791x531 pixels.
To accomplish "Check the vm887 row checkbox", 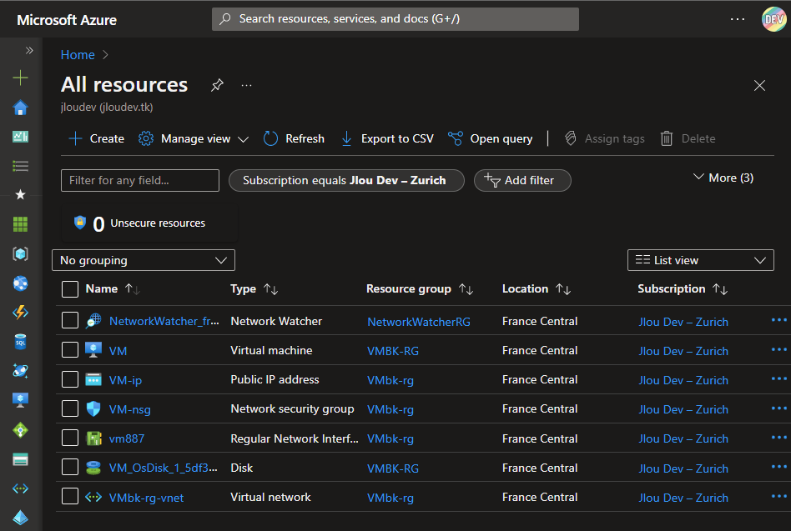I will pyautogui.click(x=70, y=438).
